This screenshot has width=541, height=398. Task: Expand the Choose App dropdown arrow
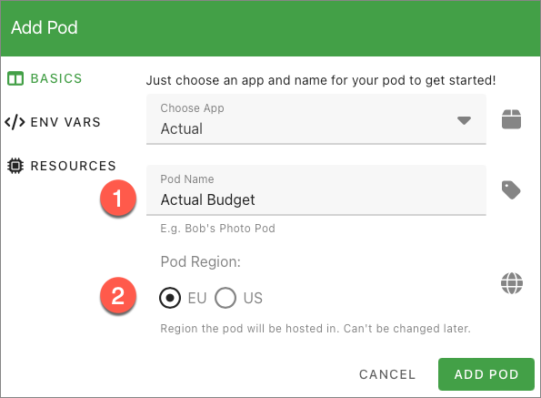464,120
